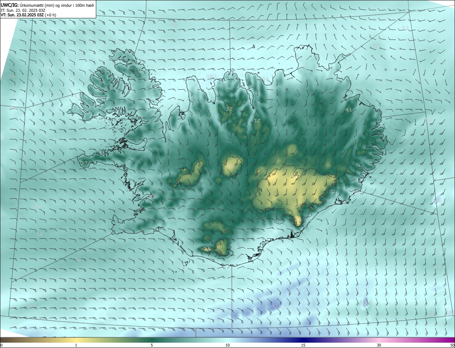This screenshot has width=455, height=348.
Task: Click the 30 tick on the color scale
Action: (x=379, y=345)
